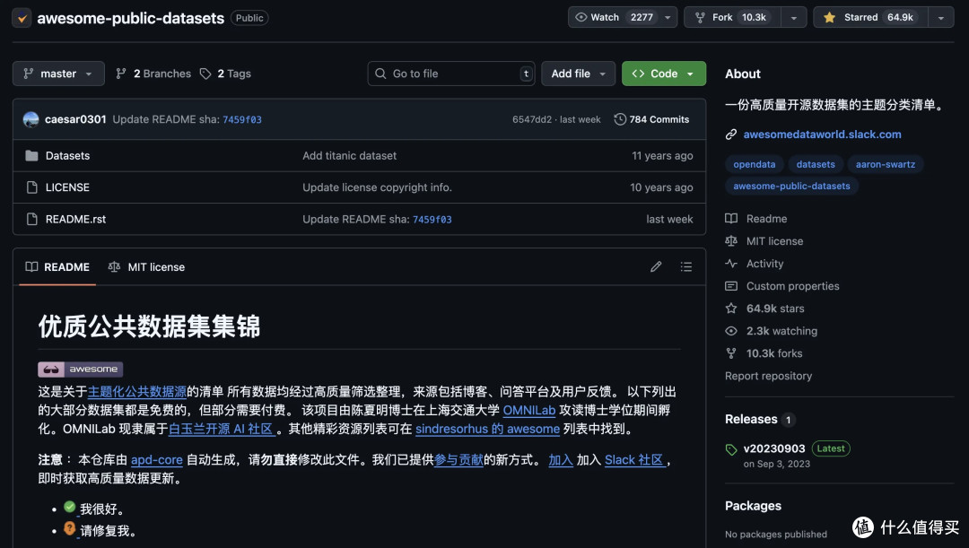969x548 pixels.
Task: Open the 'Add titanic dataset' commit message
Action: (349, 156)
